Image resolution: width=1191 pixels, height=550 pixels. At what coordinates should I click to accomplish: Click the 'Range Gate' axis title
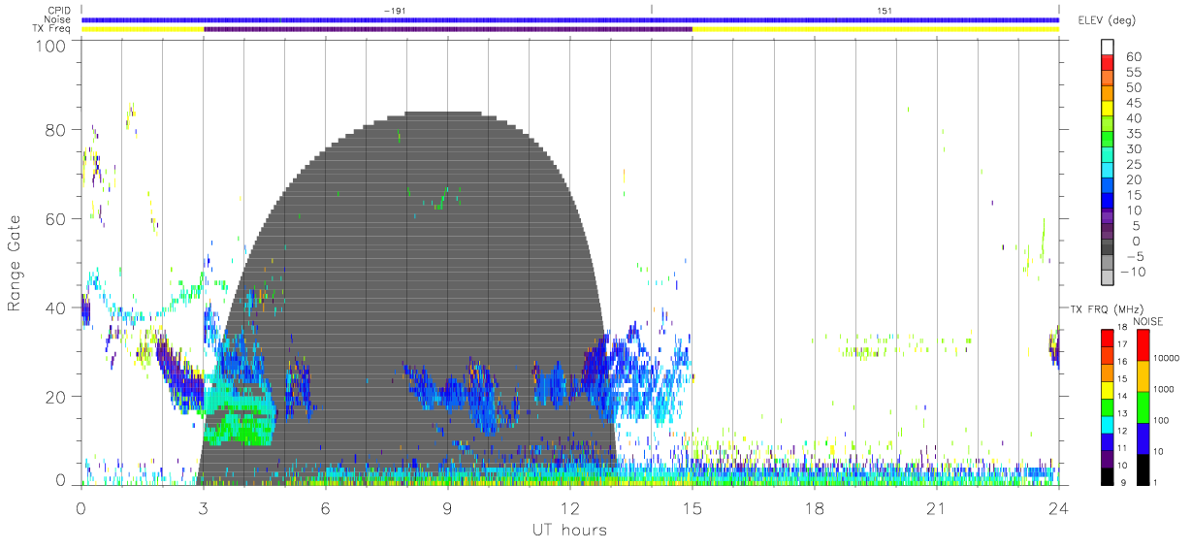[16, 263]
